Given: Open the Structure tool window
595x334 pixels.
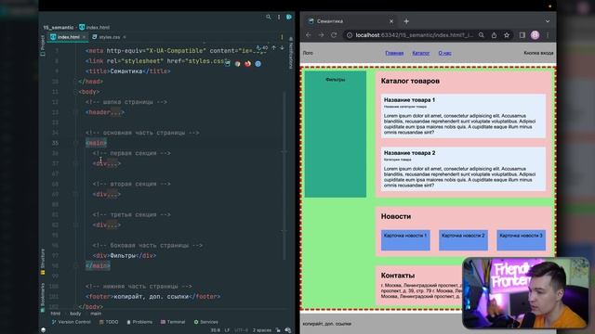Looking at the screenshot, I should tap(43, 262).
